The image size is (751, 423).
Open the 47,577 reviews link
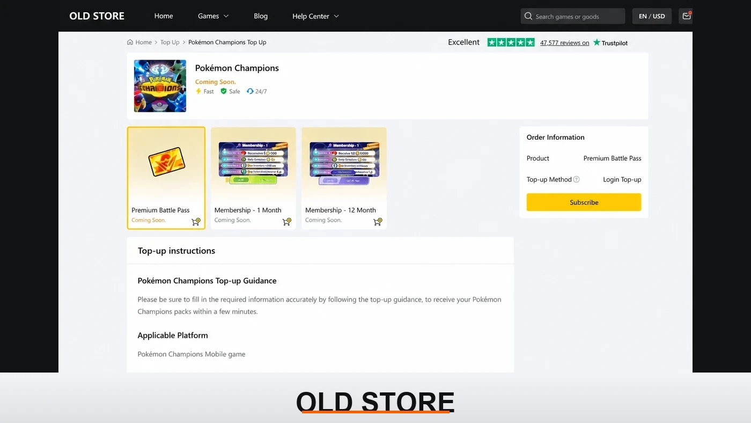564,43
